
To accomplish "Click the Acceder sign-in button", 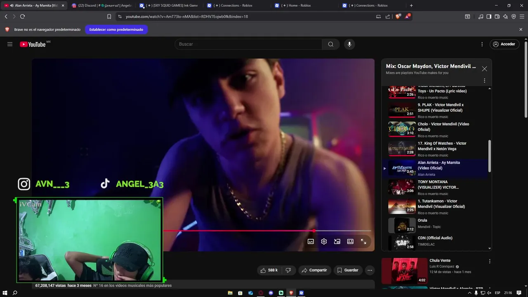I will click(504, 44).
